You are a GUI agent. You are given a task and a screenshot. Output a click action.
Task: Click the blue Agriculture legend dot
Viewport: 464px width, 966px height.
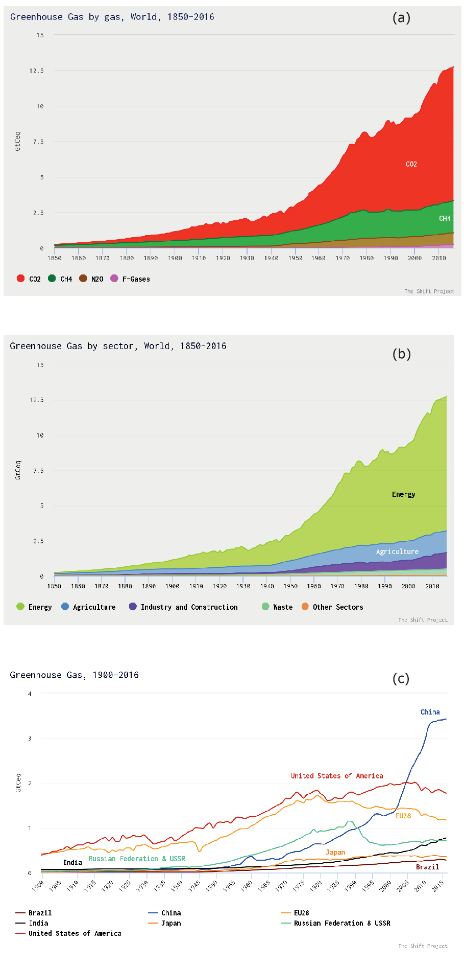(65, 607)
